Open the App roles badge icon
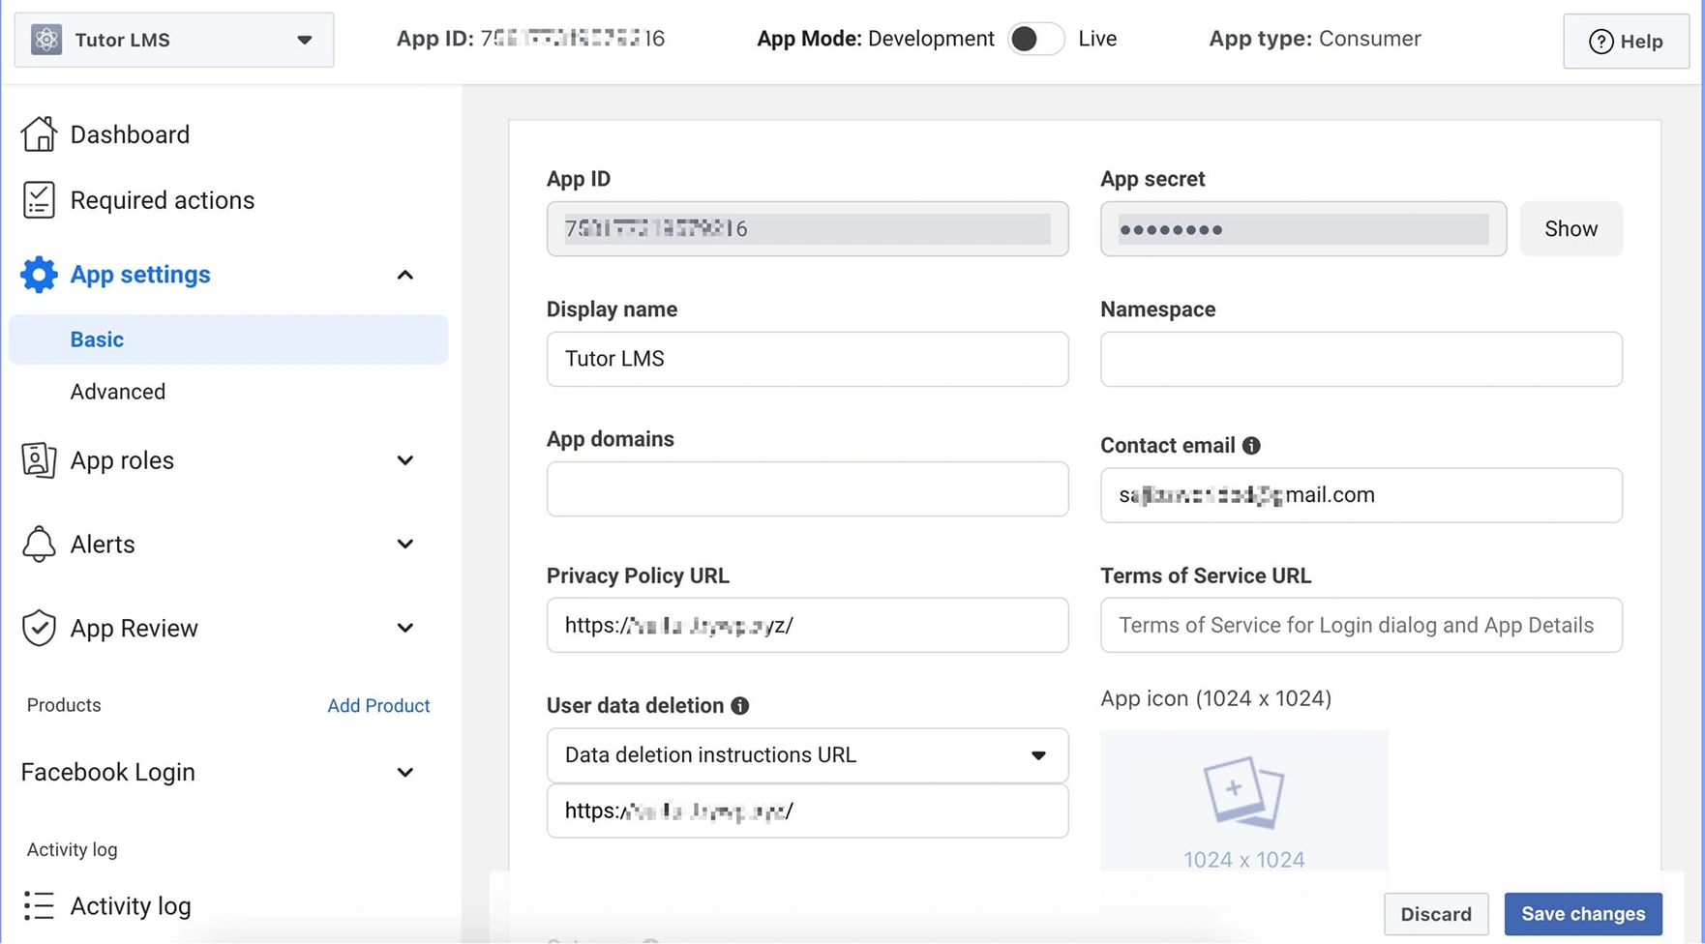 [39, 460]
